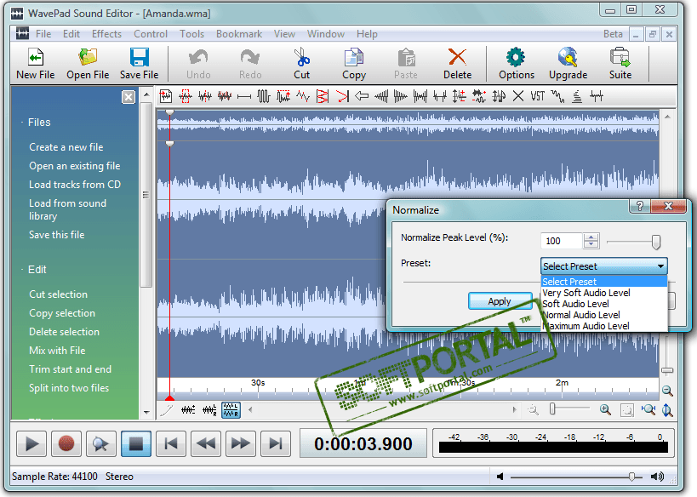This screenshot has width=697, height=497.
Task: Click the speaker mute icon left of volume slider
Action: coord(500,477)
